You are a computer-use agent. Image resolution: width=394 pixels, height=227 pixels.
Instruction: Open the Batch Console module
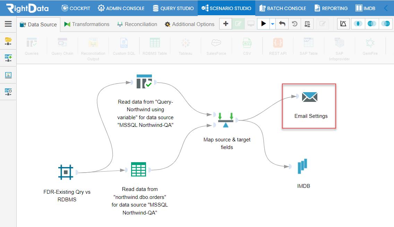point(282,8)
